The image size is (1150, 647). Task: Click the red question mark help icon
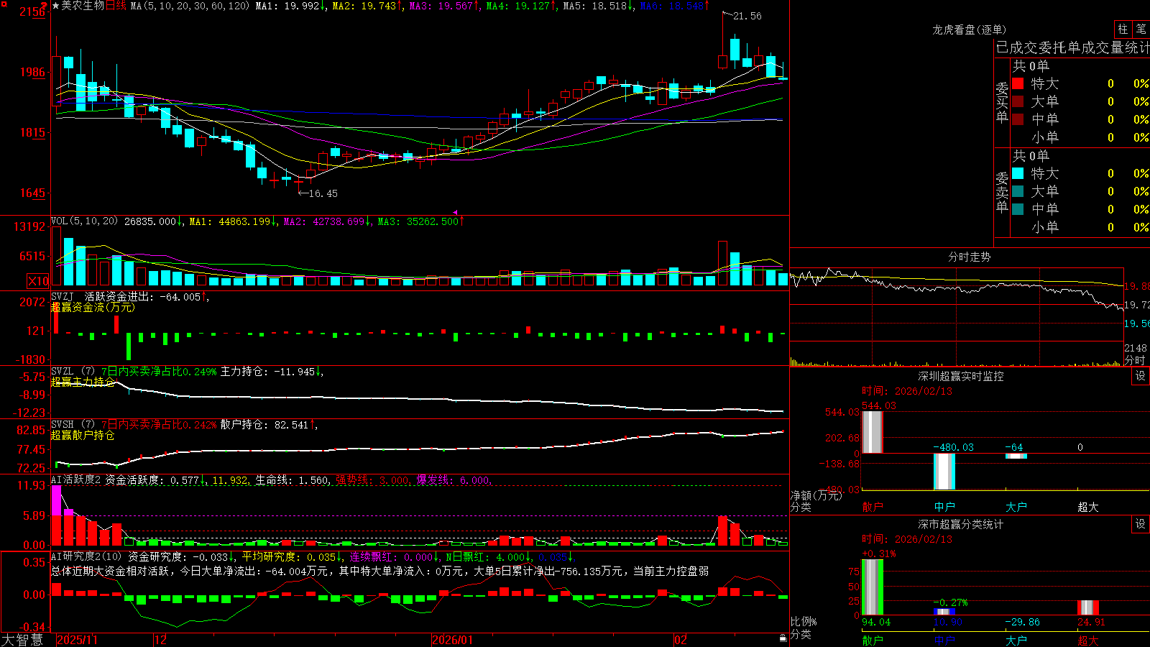(44, 6)
